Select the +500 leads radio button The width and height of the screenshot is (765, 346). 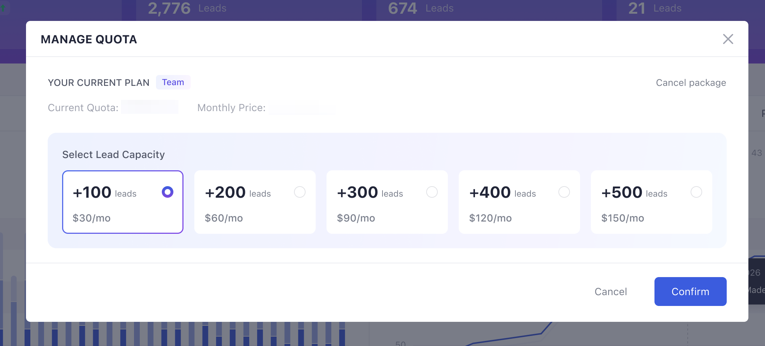coord(696,192)
